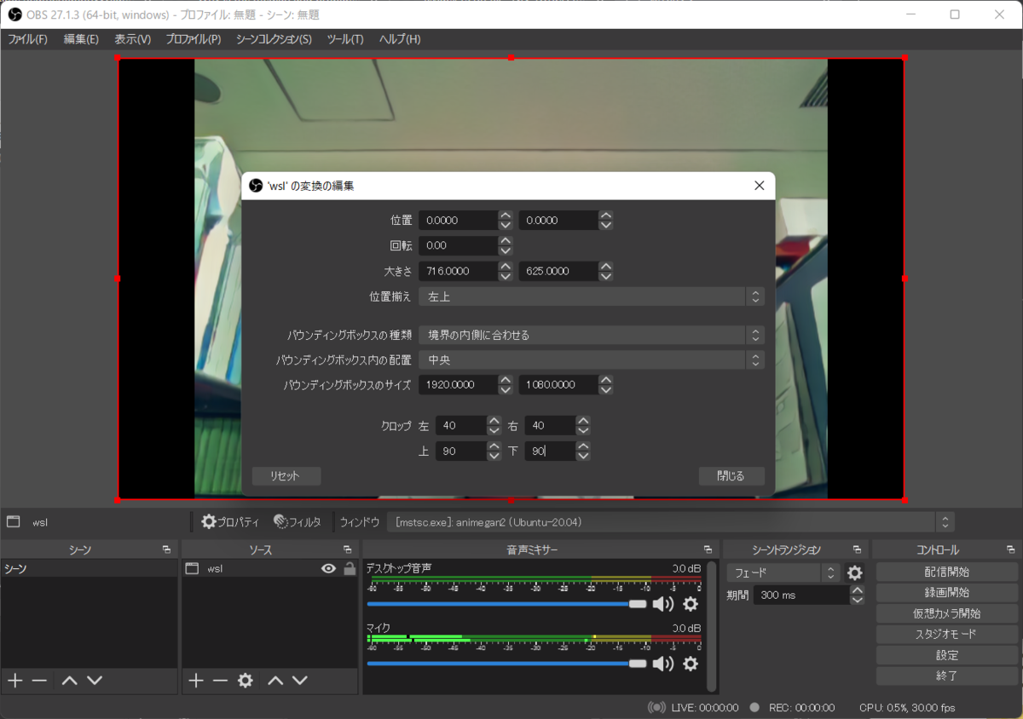Move scene up arrow in Scenes panel
Viewport: 1023px width, 719px height.
[70, 680]
